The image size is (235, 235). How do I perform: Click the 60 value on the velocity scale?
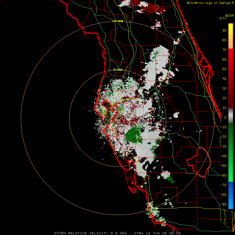(x=224, y=60)
